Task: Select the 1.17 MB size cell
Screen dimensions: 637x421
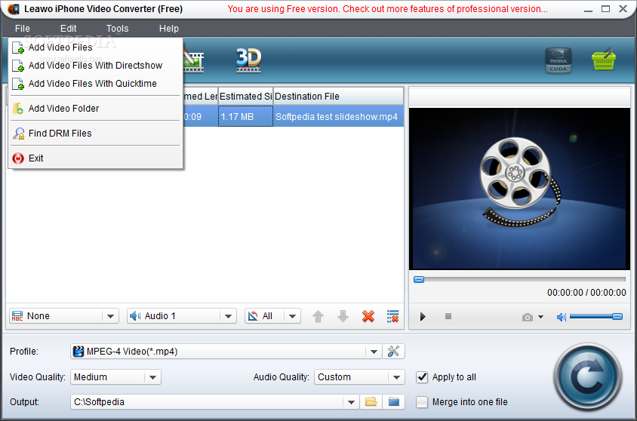Action: pos(245,116)
